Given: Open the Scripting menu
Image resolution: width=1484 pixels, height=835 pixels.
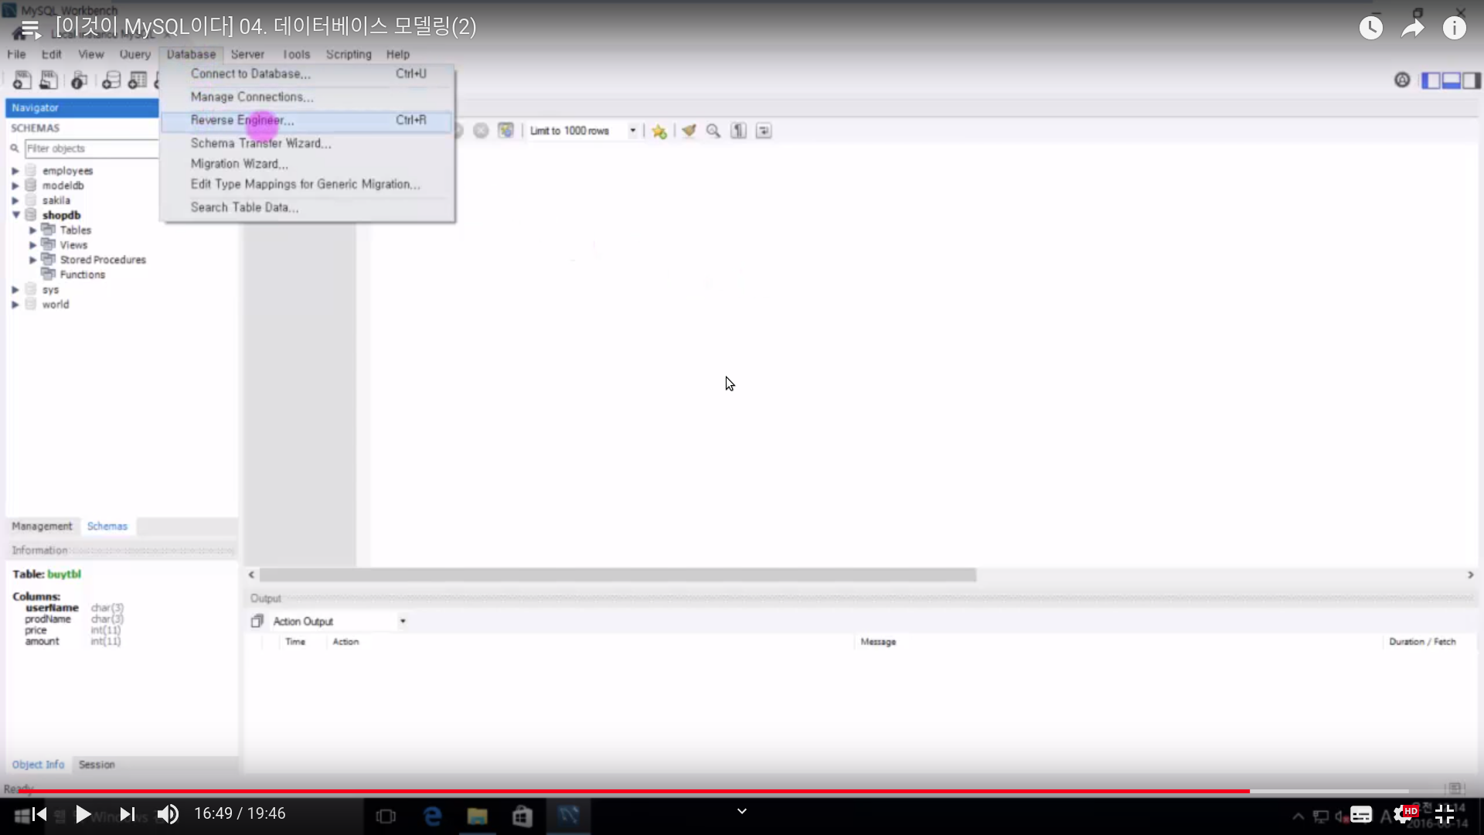Looking at the screenshot, I should tap(349, 54).
